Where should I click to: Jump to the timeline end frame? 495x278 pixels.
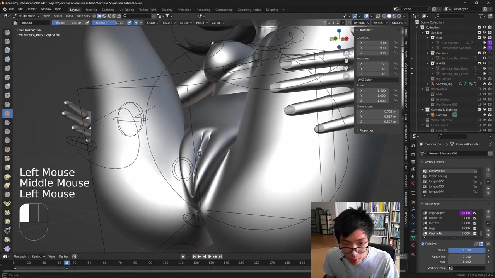pyautogui.click(x=220, y=256)
